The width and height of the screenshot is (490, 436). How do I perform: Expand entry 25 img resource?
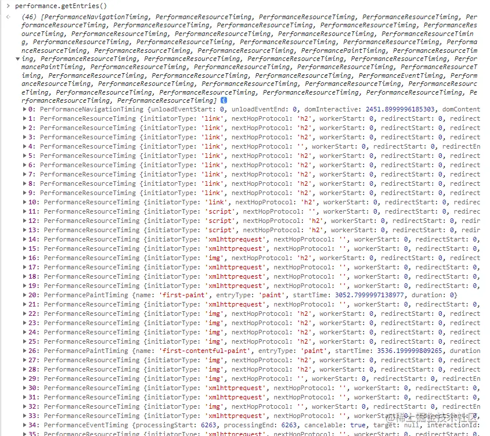coord(24,341)
